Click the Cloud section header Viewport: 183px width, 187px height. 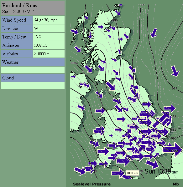pos(33,78)
